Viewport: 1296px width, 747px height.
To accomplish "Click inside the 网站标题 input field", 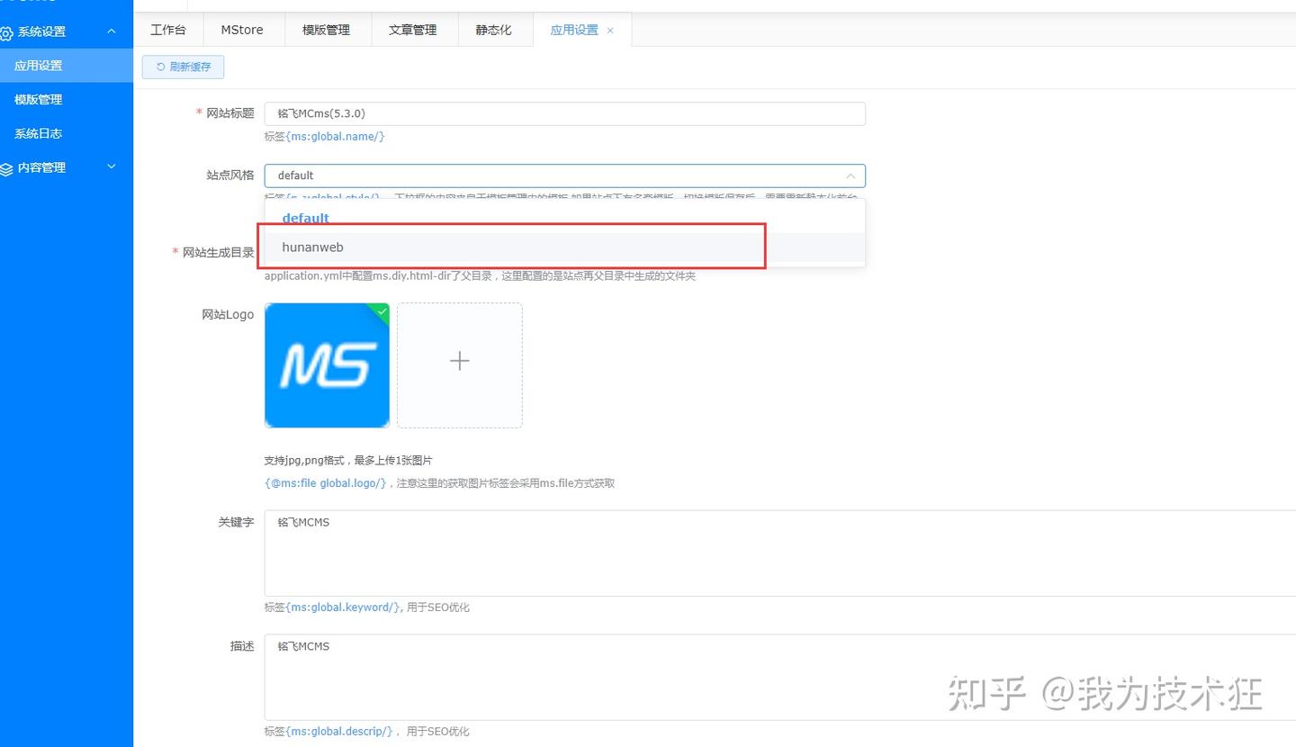I will point(564,112).
